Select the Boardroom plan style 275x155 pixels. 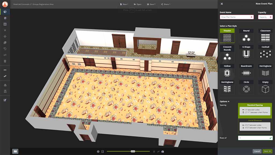coord(246,71)
